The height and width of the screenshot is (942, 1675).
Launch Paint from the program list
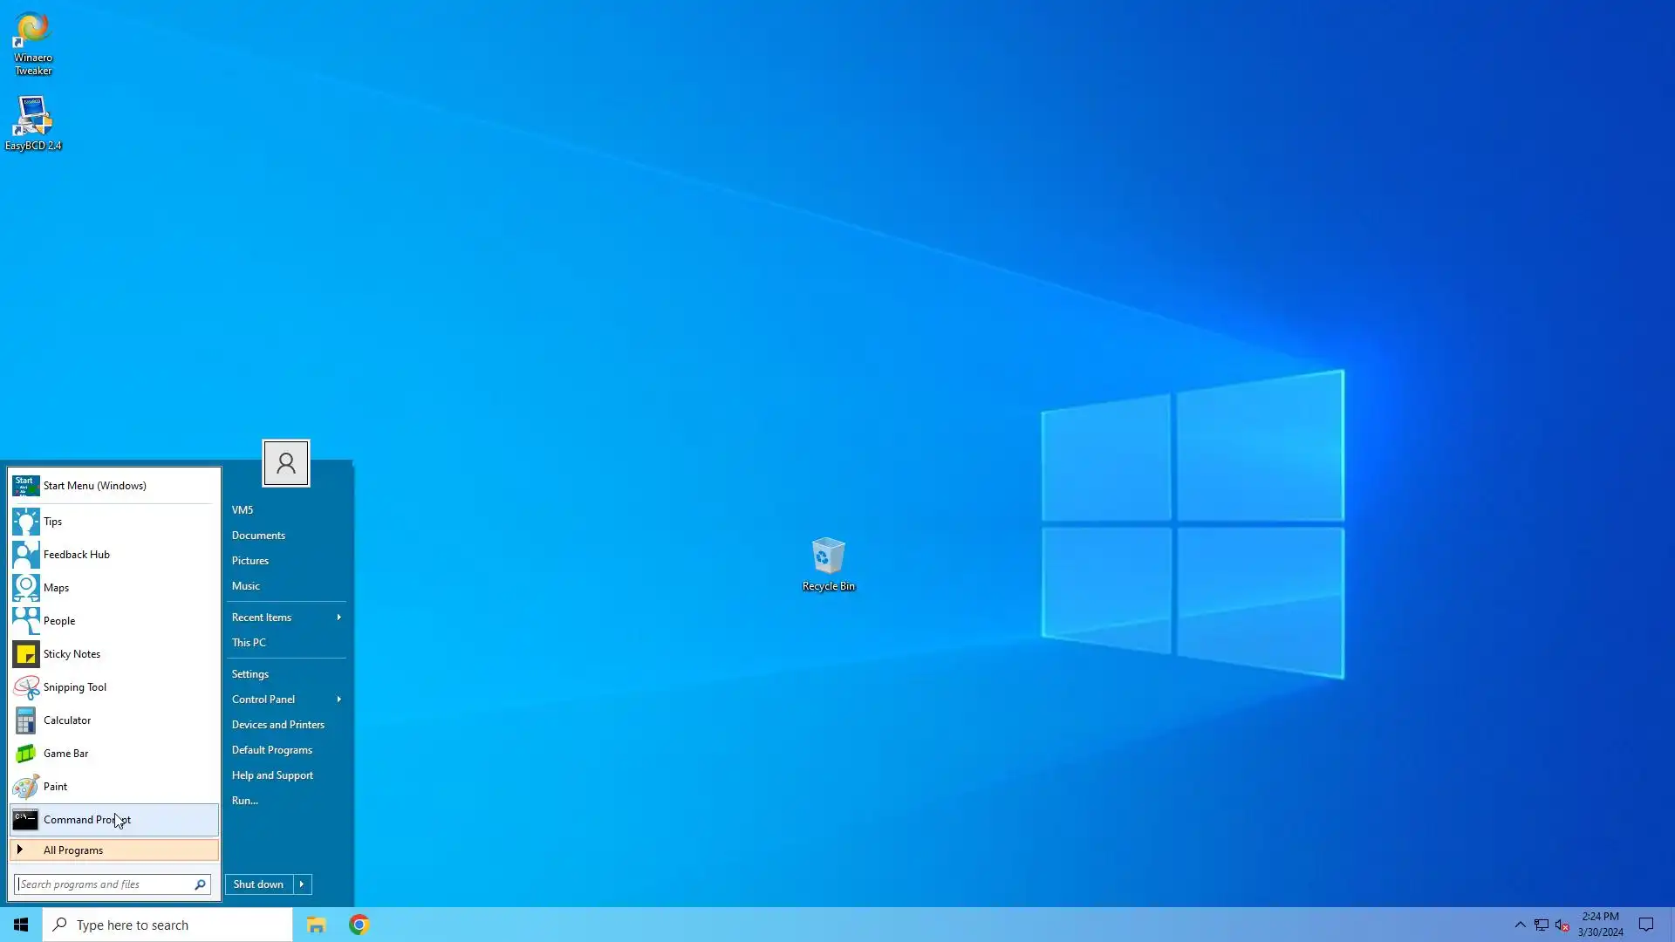[55, 787]
